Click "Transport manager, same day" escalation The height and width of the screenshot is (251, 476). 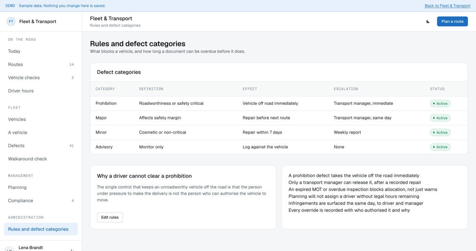pos(363,118)
